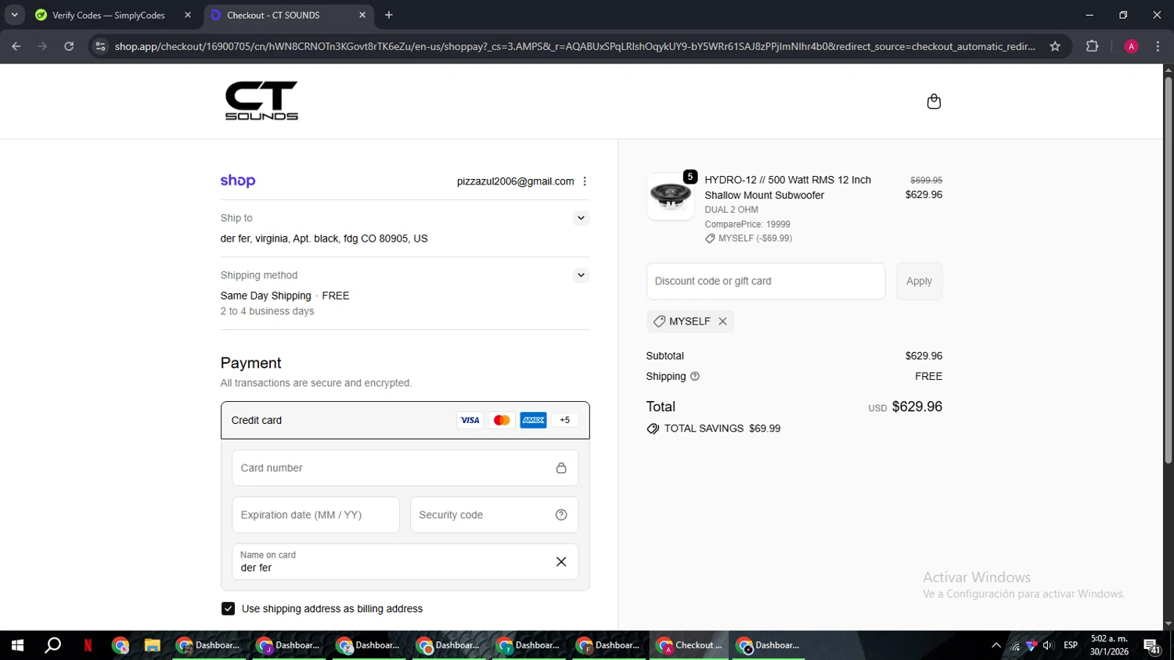Image resolution: width=1174 pixels, height=660 pixels.
Task: Click the Card number field
Action: point(405,468)
